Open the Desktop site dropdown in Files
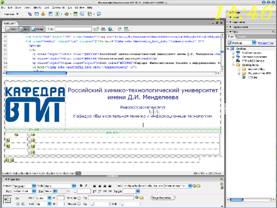 [241, 42]
